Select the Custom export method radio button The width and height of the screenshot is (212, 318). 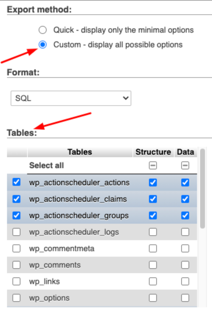(43, 45)
